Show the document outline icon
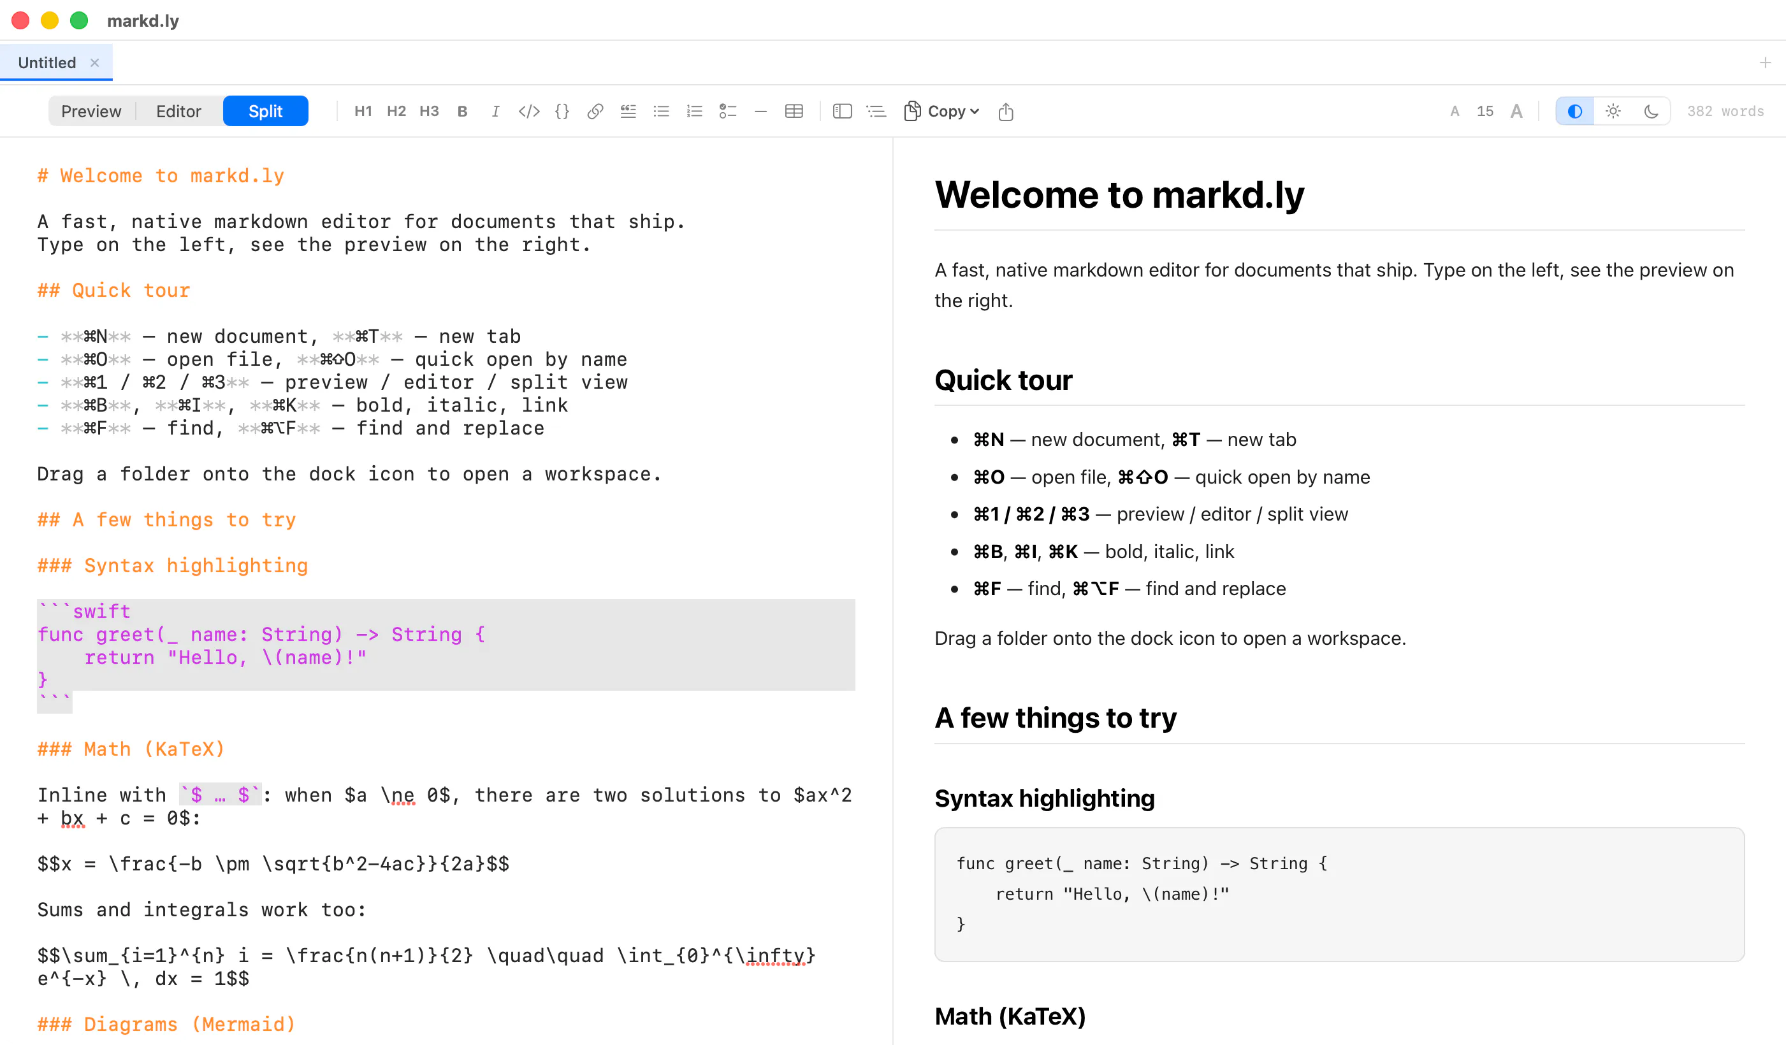1786x1045 pixels. [876, 112]
